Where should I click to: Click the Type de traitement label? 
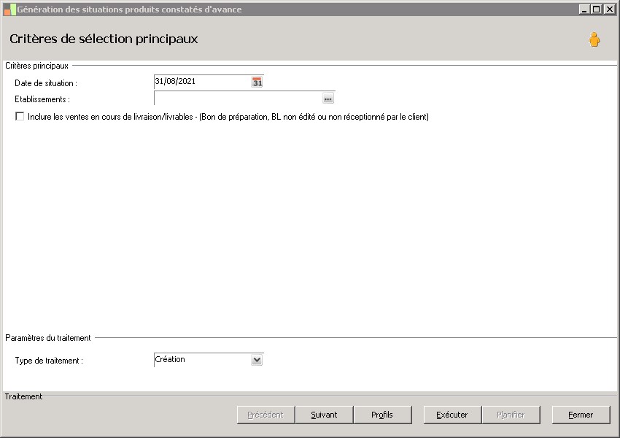pyautogui.click(x=49, y=361)
